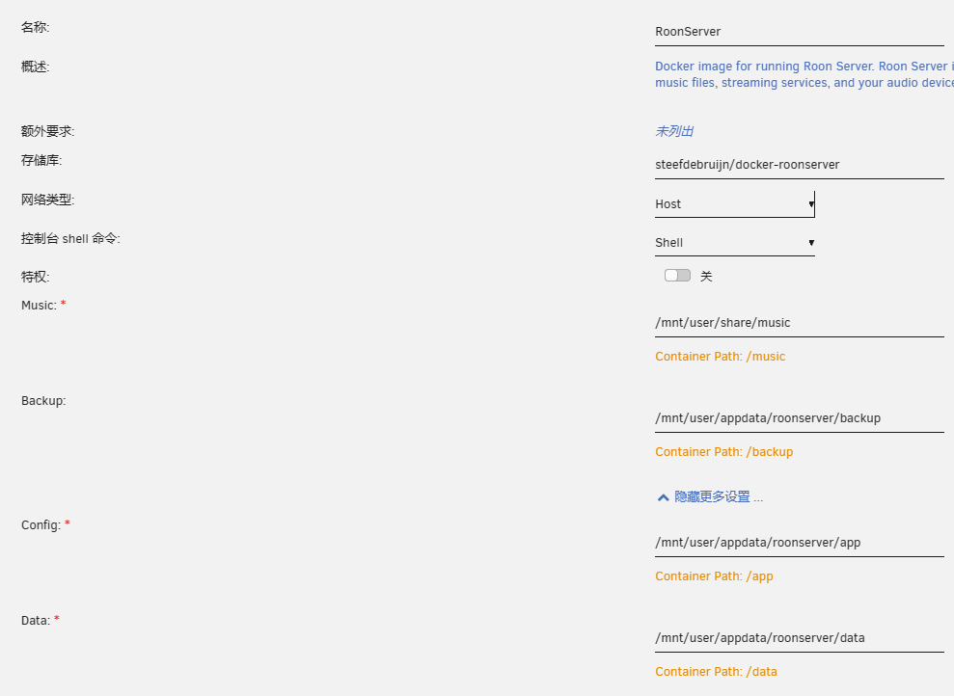
Task: Click the Data path field ending in /data
Action: pyautogui.click(x=799, y=638)
